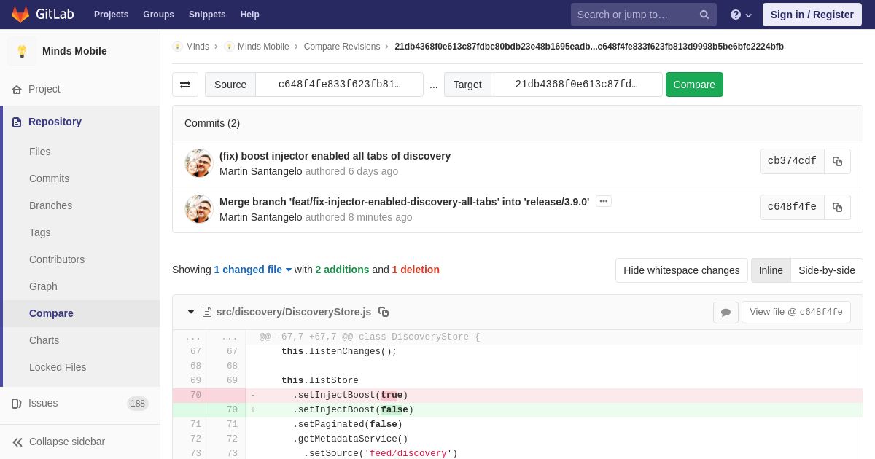Click the Collapse sidebar chevrons icon
Screen dimensions: 875x459
point(17,442)
